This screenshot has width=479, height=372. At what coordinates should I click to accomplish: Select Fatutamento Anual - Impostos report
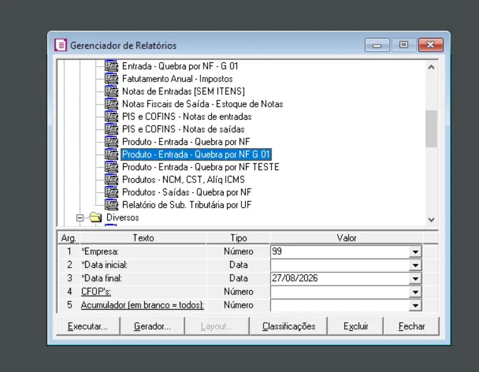click(x=177, y=79)
